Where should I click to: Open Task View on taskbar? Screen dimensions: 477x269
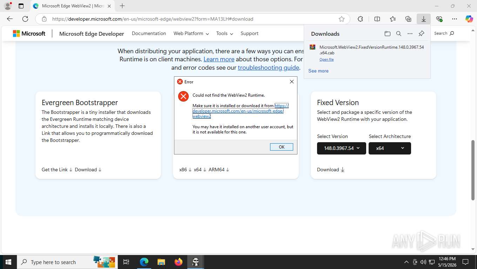point(126,262)
